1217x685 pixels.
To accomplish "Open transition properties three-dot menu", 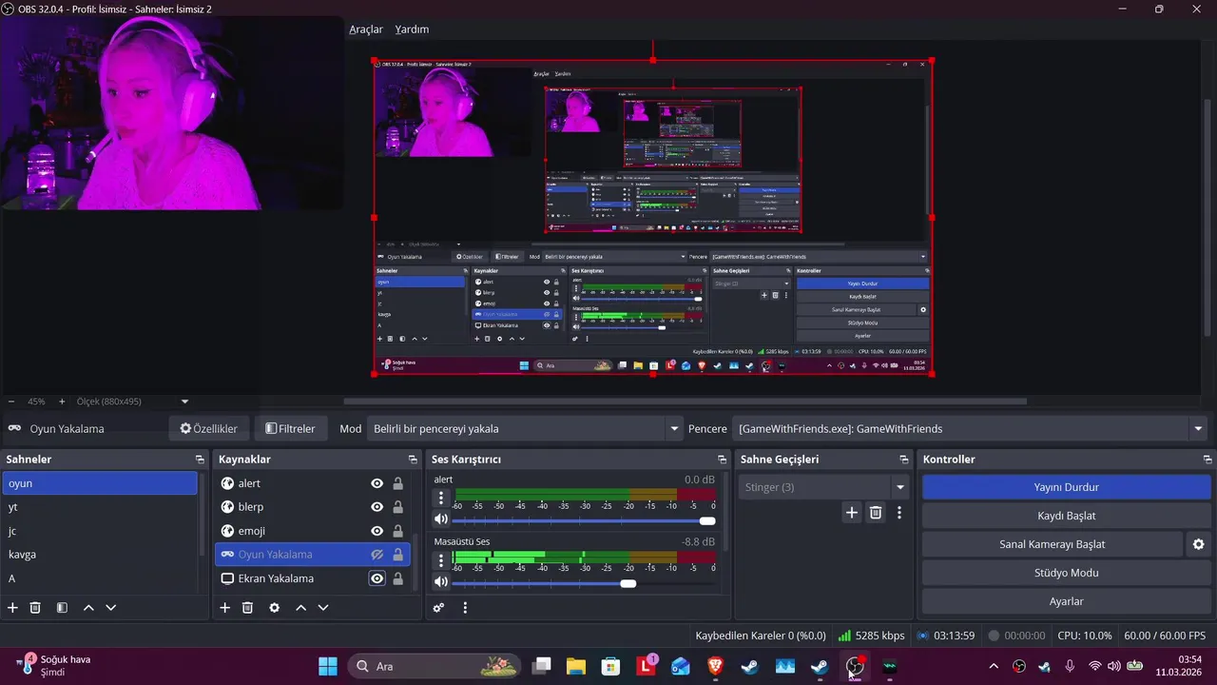I will (x=899, y=513).
